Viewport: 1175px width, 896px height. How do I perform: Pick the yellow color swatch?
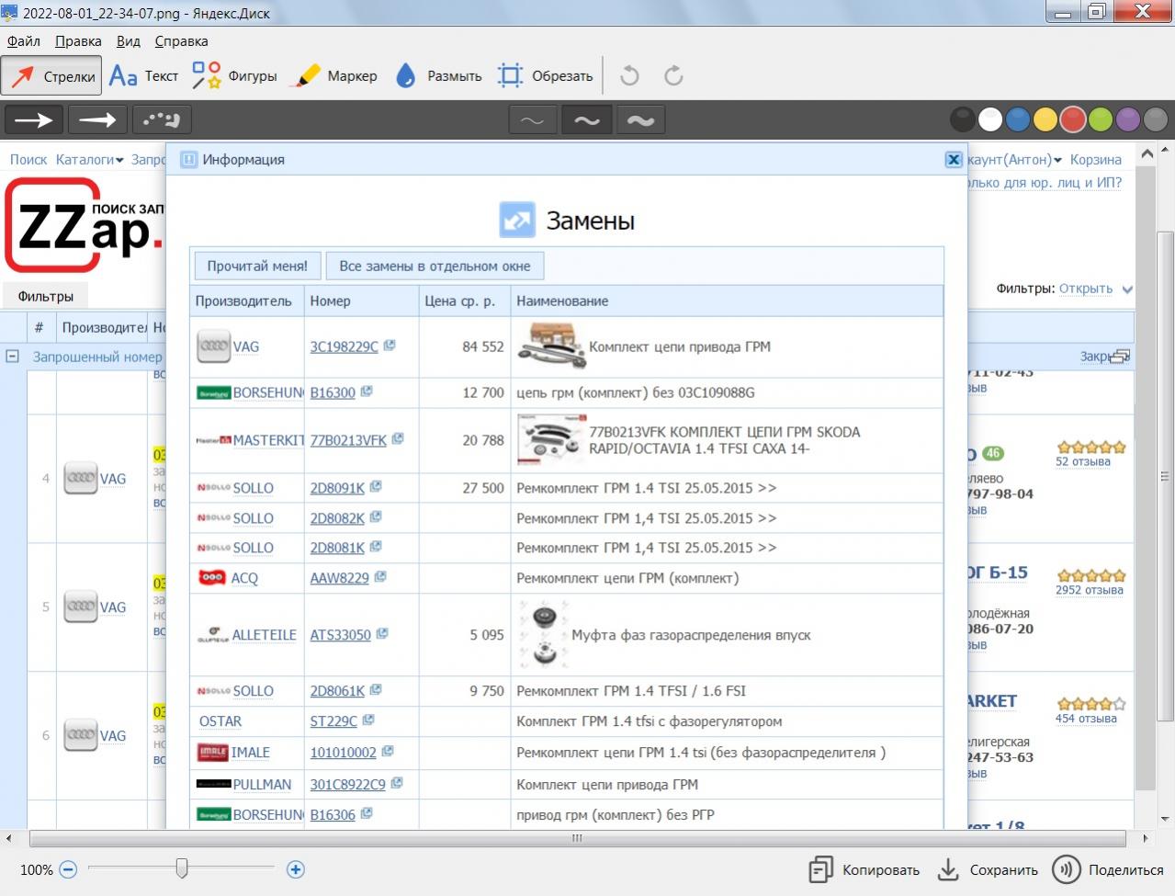tap(1045, 119)
